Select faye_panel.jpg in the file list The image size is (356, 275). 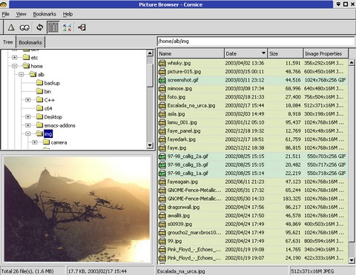click(253, 131)
